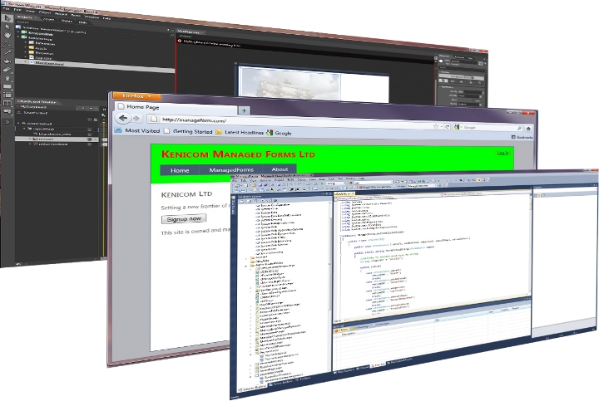Click Visual Studio code editor vertical scrollbar

click(x=530, y=244)
